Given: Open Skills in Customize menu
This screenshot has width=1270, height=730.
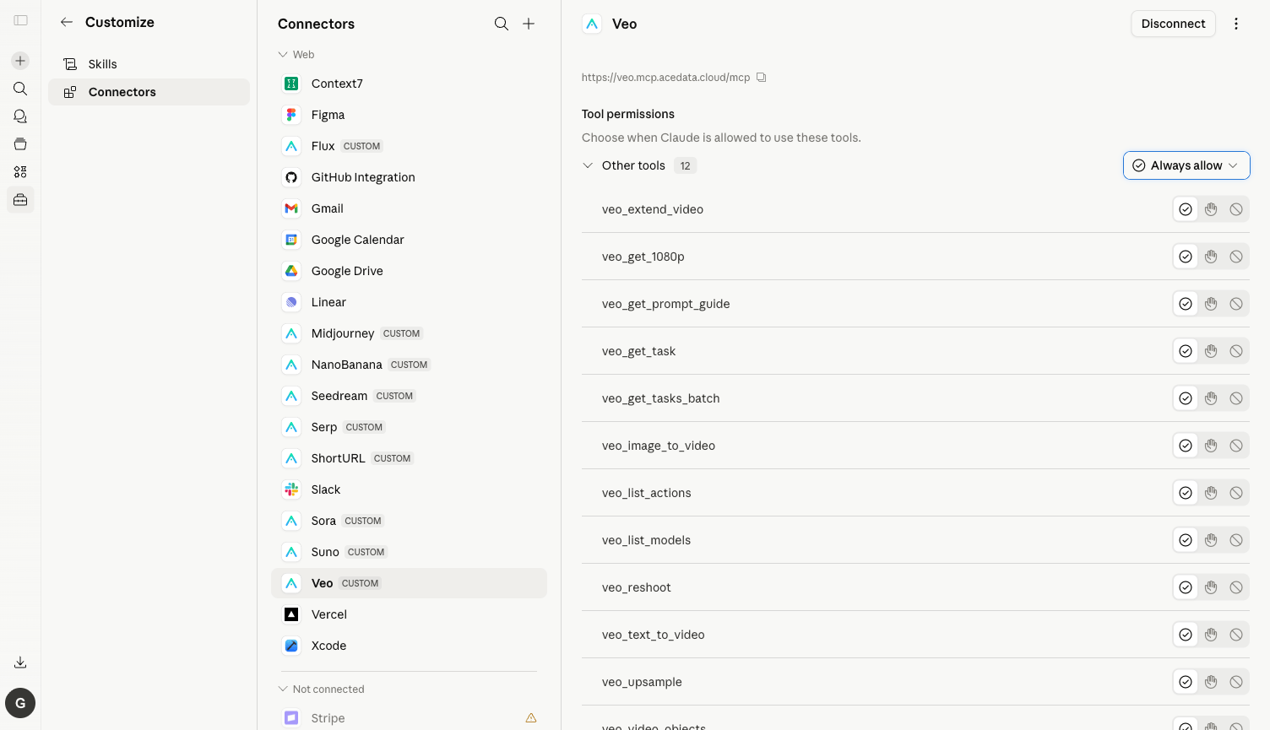Looking at the screenshot, I should click(149, 64).
